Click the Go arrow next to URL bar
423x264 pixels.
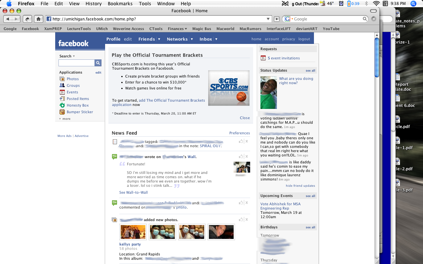point(277,19)
